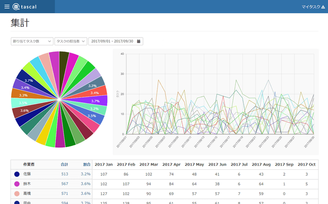Click the pink circle icon for 高橋

[x=17, y=193]
